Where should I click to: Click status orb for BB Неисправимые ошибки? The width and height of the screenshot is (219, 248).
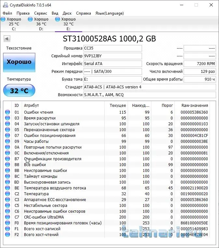(7, 171)
